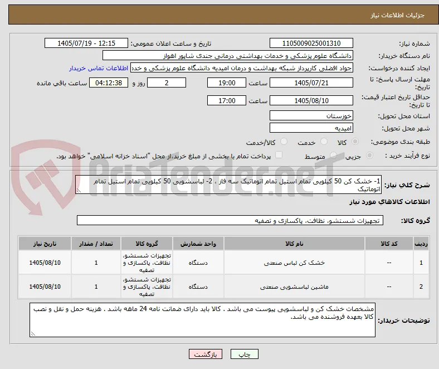Click response deadline time 19:00

(x=227, y=82)
